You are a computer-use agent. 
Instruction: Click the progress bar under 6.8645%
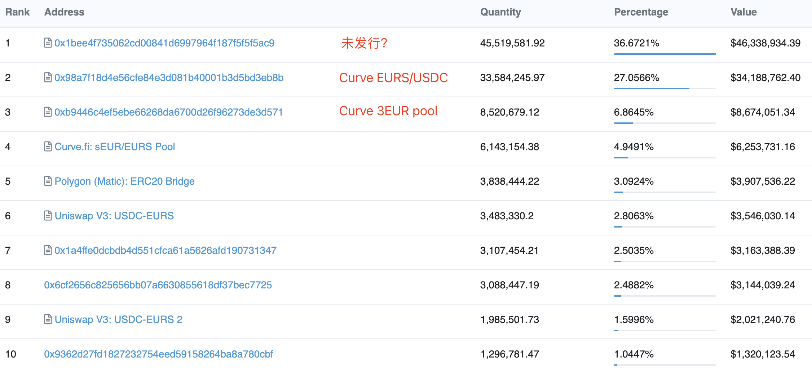tap(665, 123)
